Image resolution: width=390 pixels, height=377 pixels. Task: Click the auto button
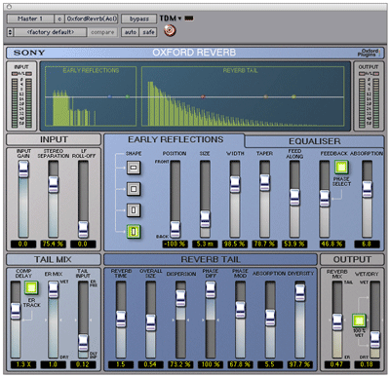point(131,32)
